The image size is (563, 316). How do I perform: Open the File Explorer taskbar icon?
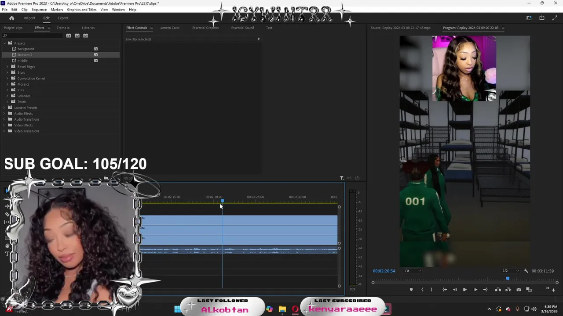click(x=282, y=309)
